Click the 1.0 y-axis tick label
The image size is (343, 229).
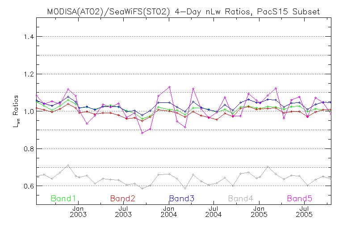click(x=29, y=111)
